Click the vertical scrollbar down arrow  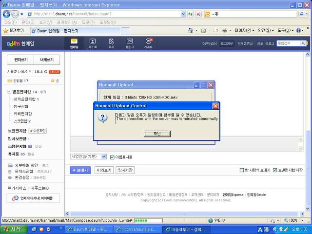(308, 209)
